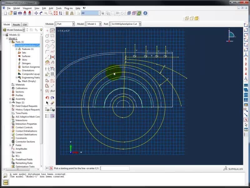Select the Eraser delete tool
250x188 pixels.
[x=52, y=103]
